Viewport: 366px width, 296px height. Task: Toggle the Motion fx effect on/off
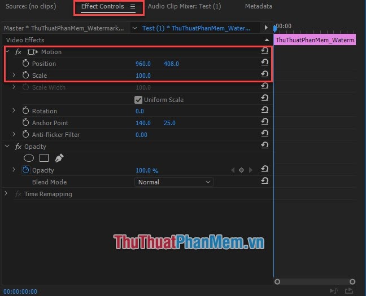[x=18, y=52]
